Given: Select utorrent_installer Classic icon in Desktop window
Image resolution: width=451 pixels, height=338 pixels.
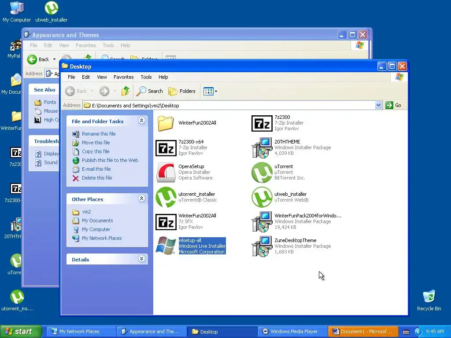Looking at the screenshot, I should point(166,197).
